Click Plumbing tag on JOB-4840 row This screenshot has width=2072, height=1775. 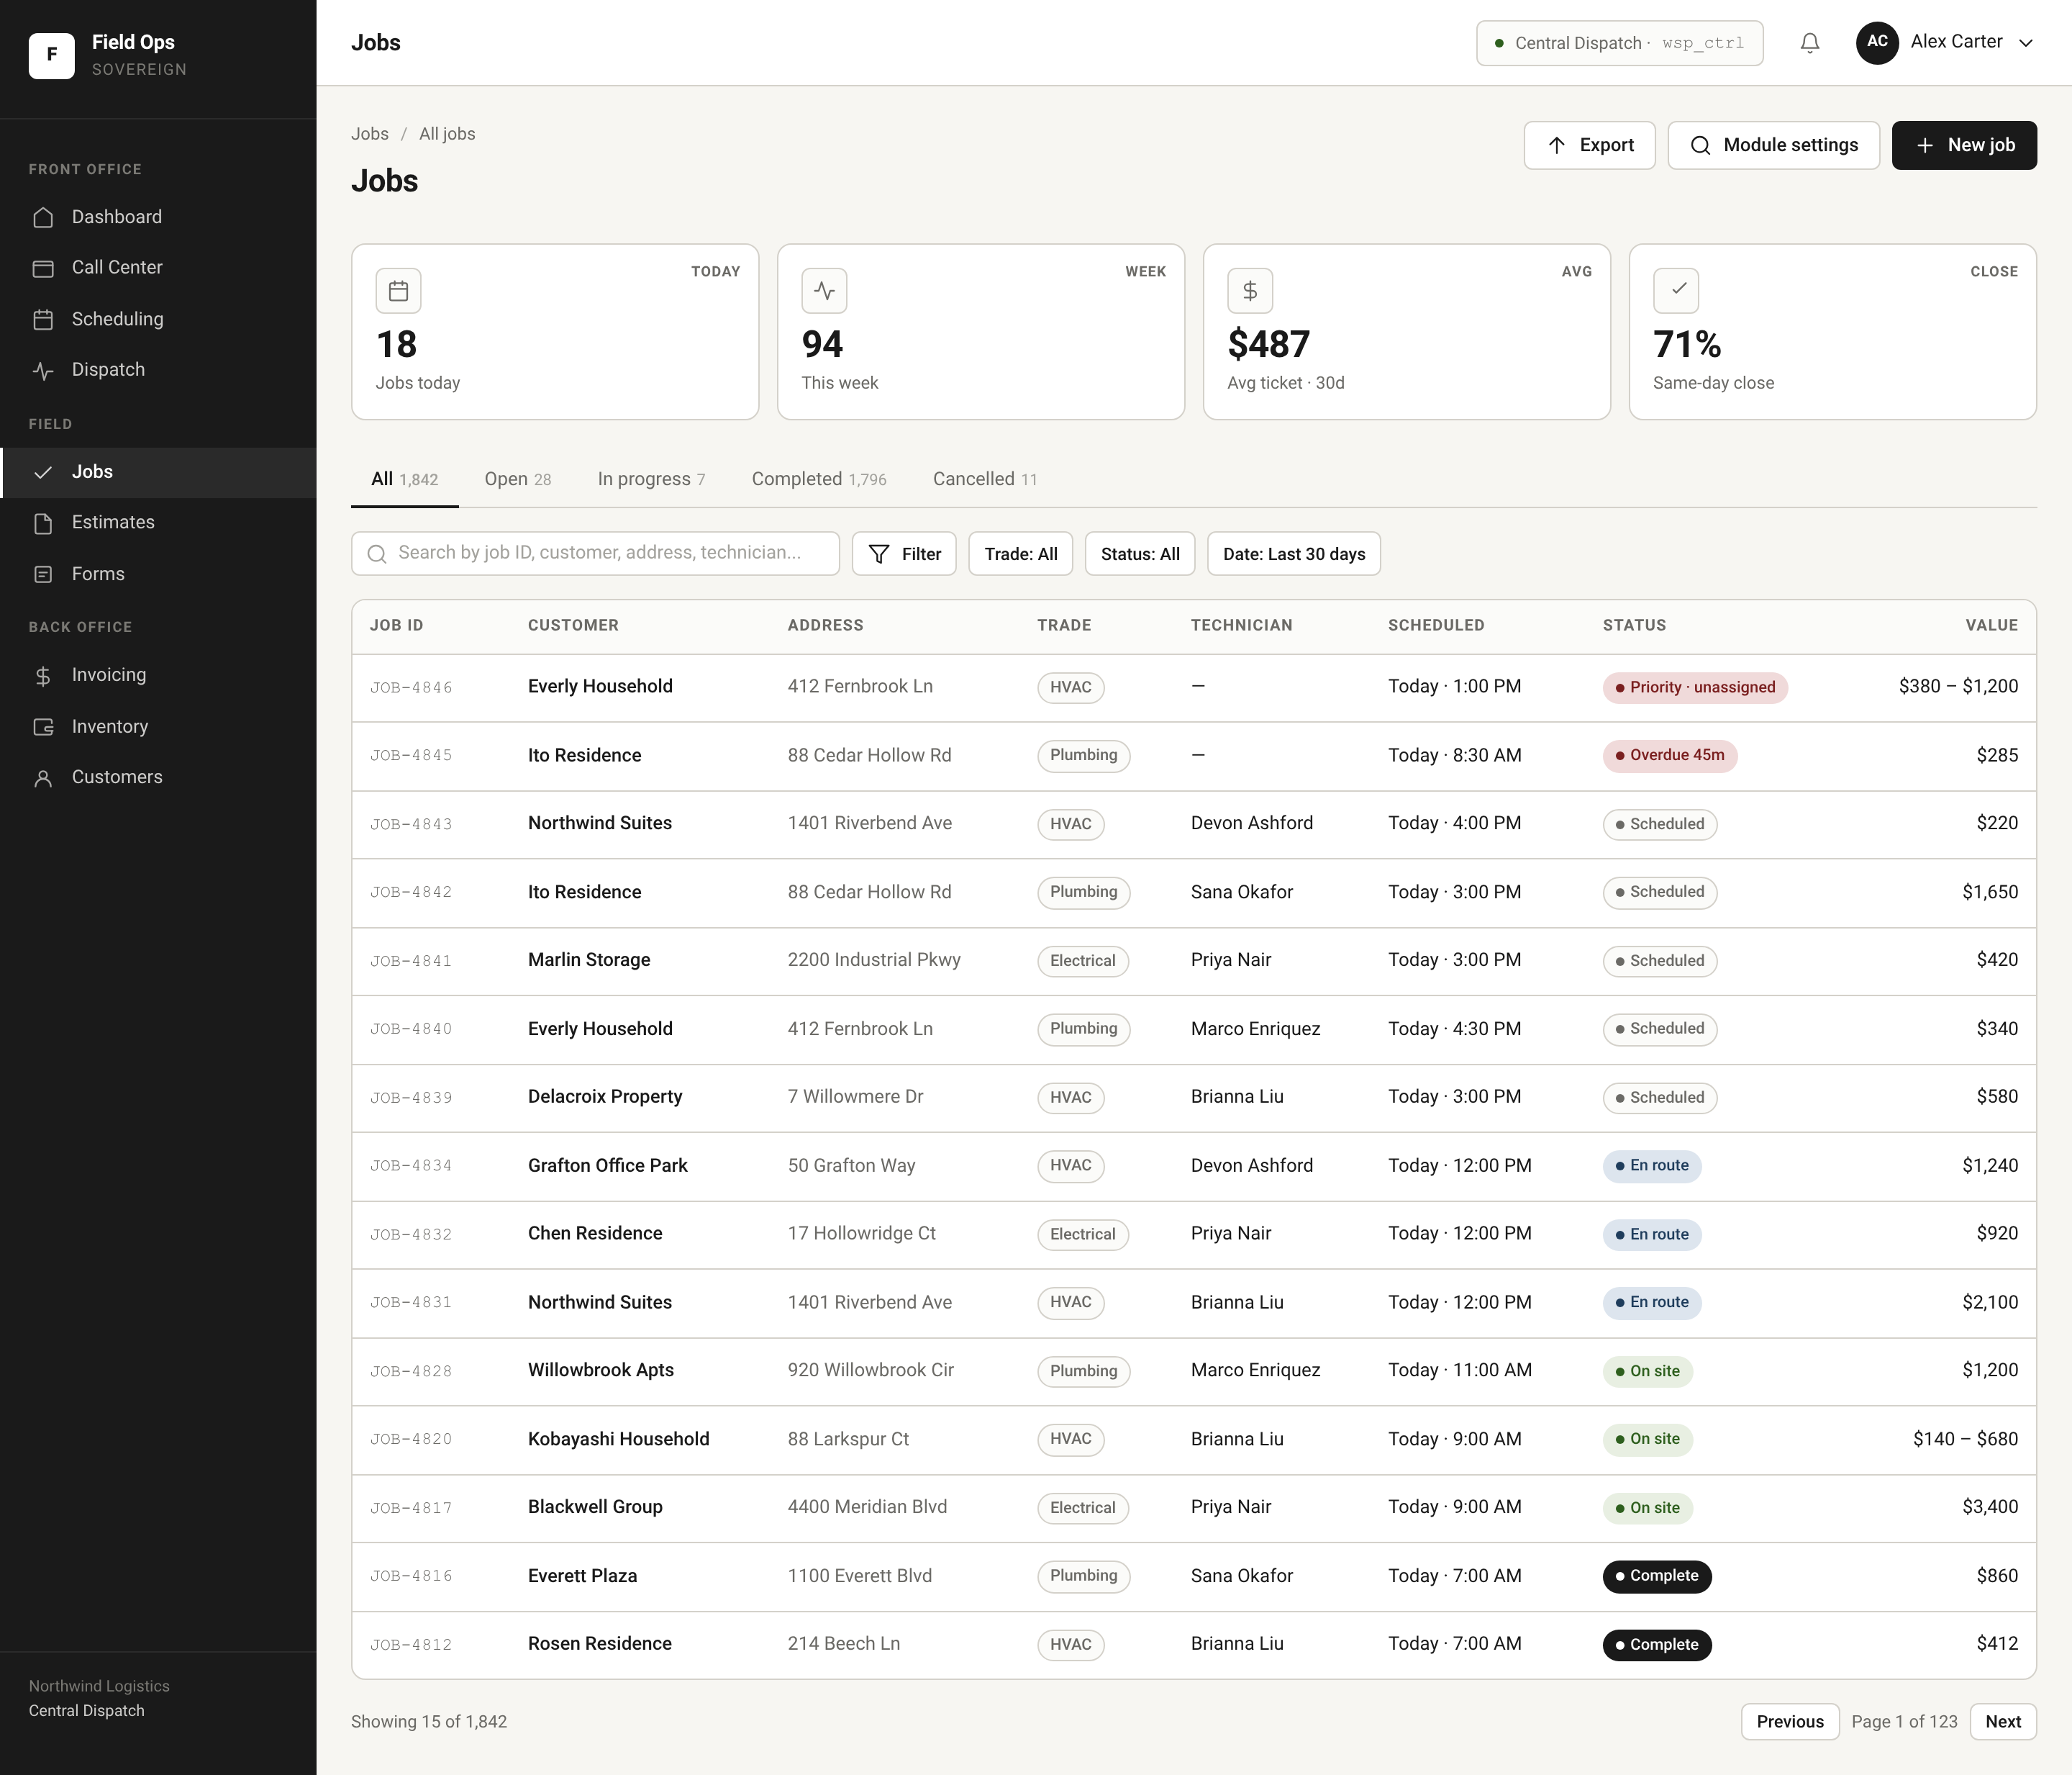pyautogui.click(x=1083, y=1029)
